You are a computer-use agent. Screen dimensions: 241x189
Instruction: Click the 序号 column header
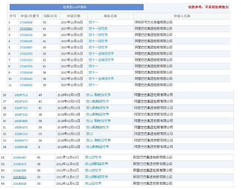point(13,16)
